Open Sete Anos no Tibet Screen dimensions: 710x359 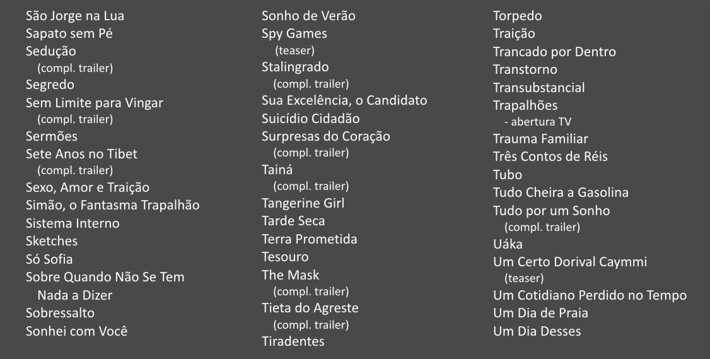(81, 154)
